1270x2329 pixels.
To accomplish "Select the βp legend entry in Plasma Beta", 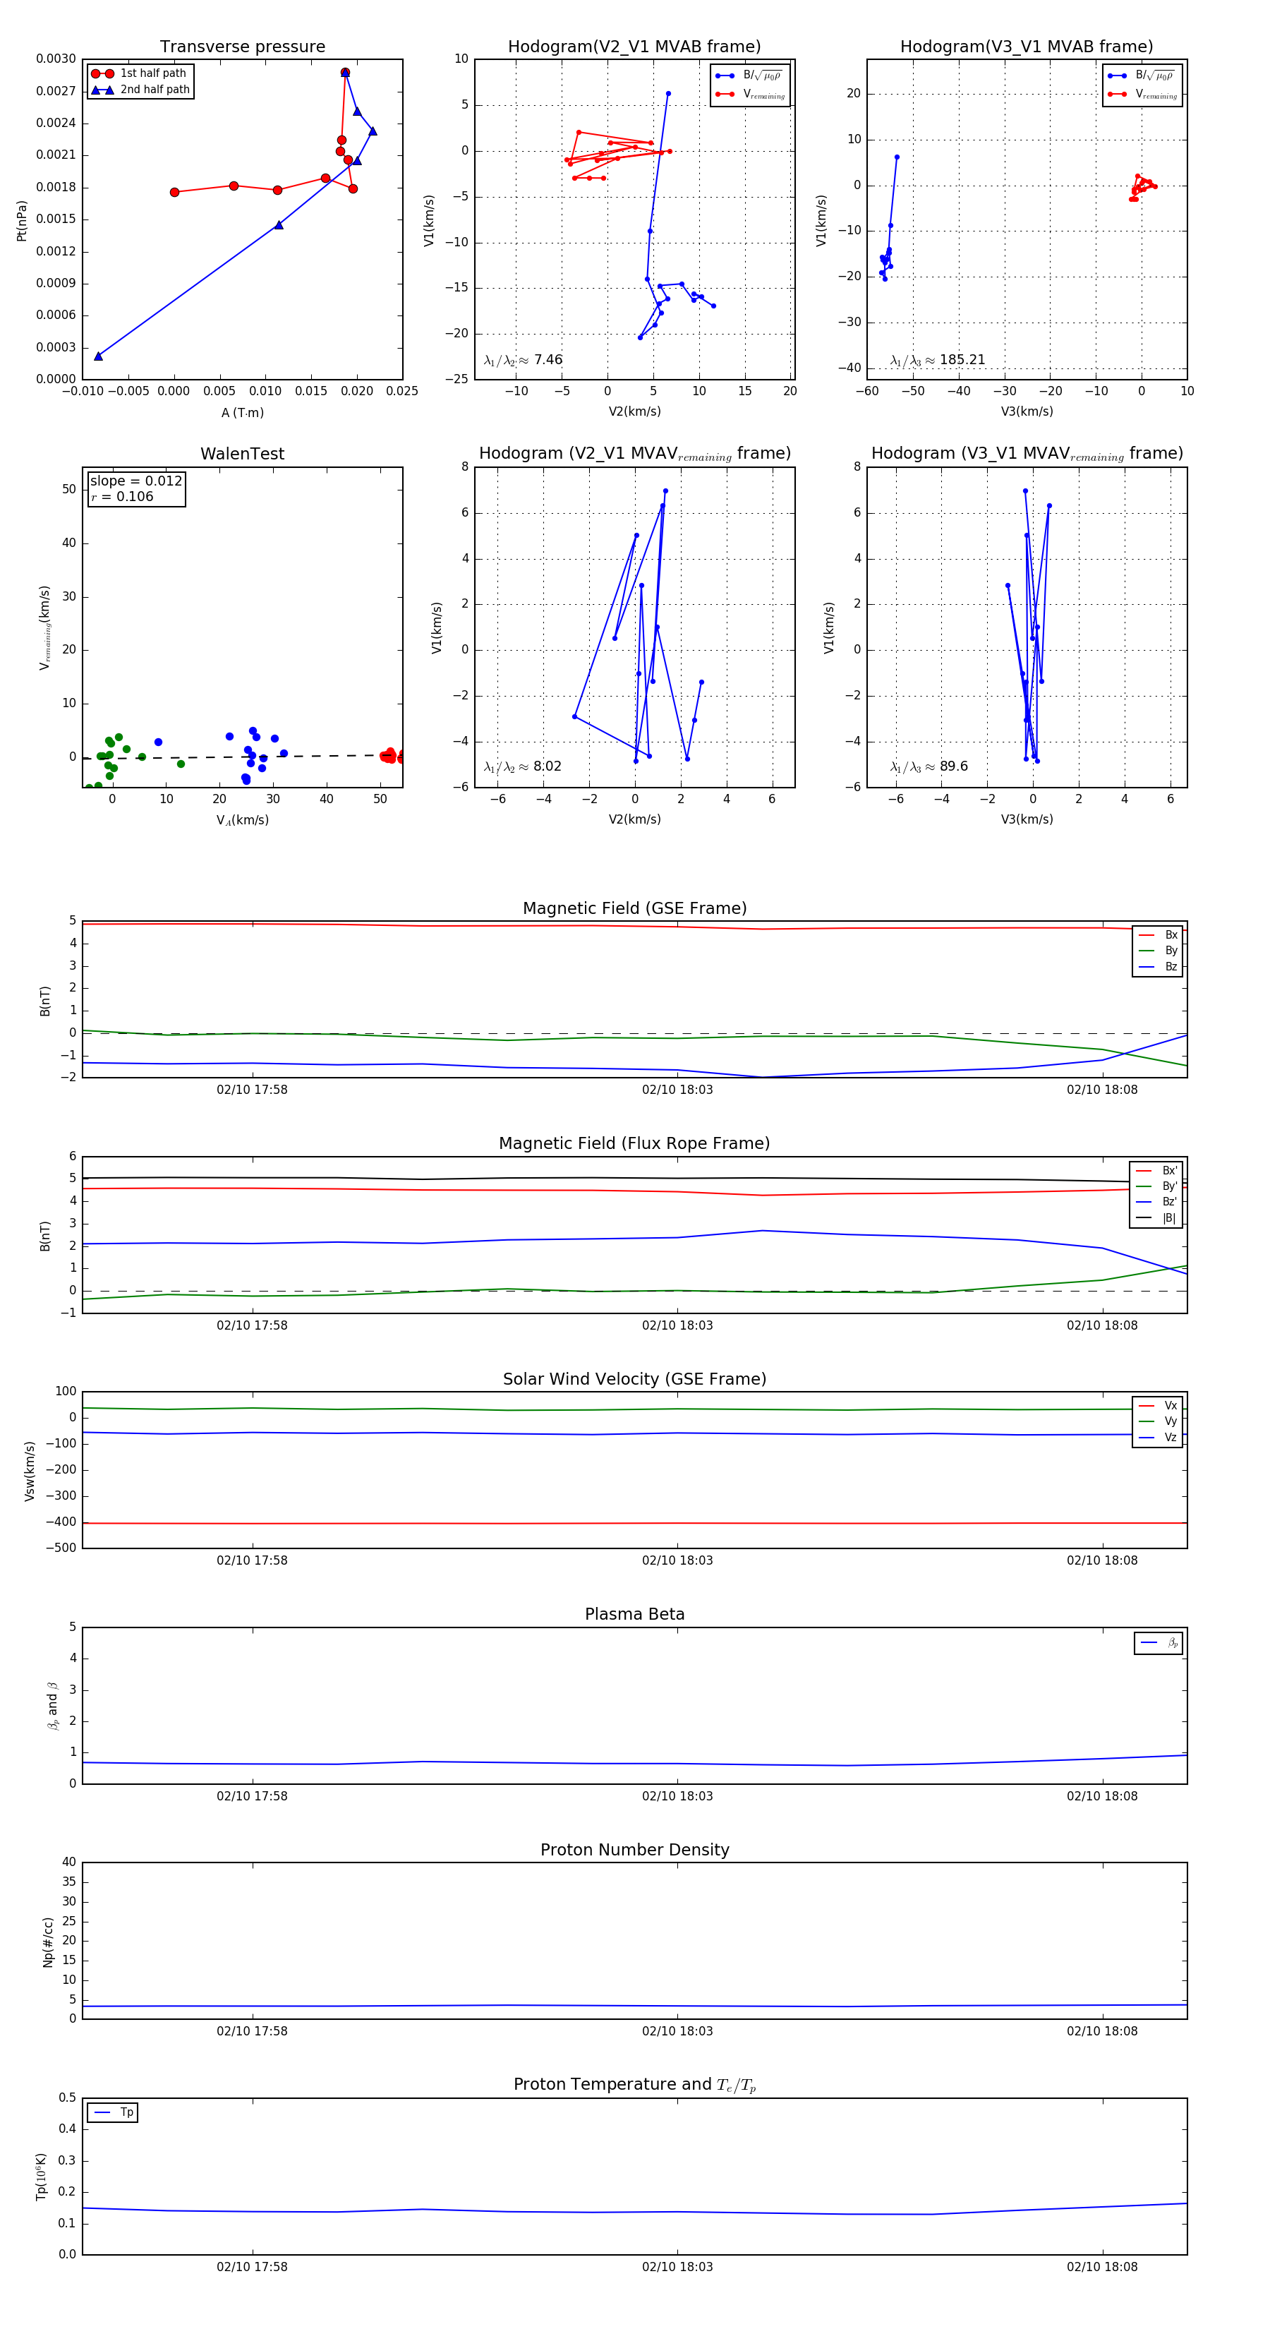I will pyautogui.click(x=1160, y=1643).
